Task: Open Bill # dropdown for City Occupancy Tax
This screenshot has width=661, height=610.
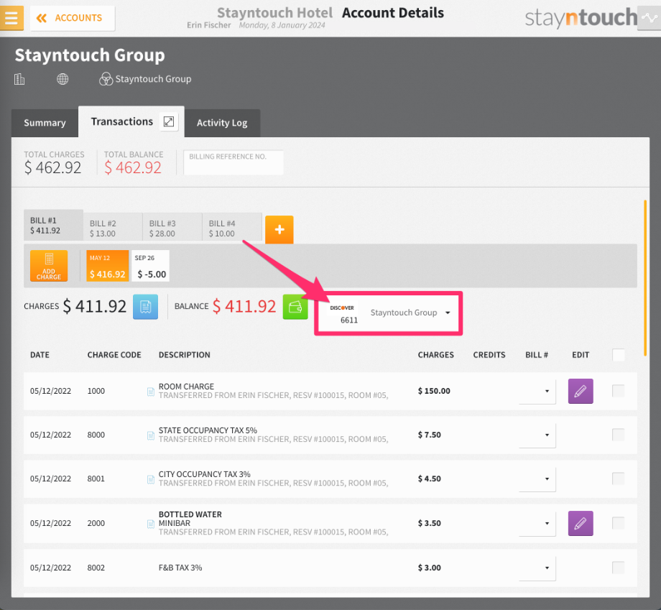Action: point(537,479)
